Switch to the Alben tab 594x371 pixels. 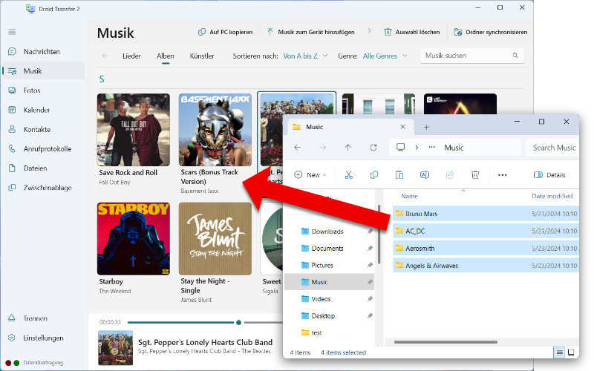tap(166, 56)
